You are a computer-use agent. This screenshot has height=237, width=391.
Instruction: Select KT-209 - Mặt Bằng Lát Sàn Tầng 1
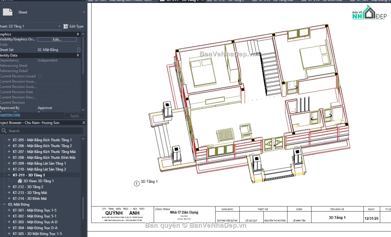39,163
